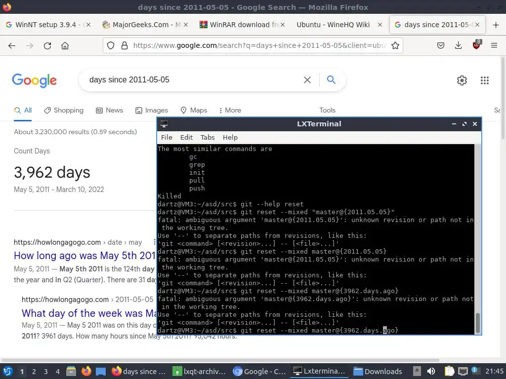Switch to virtual desktop 3

coord(46,372)
